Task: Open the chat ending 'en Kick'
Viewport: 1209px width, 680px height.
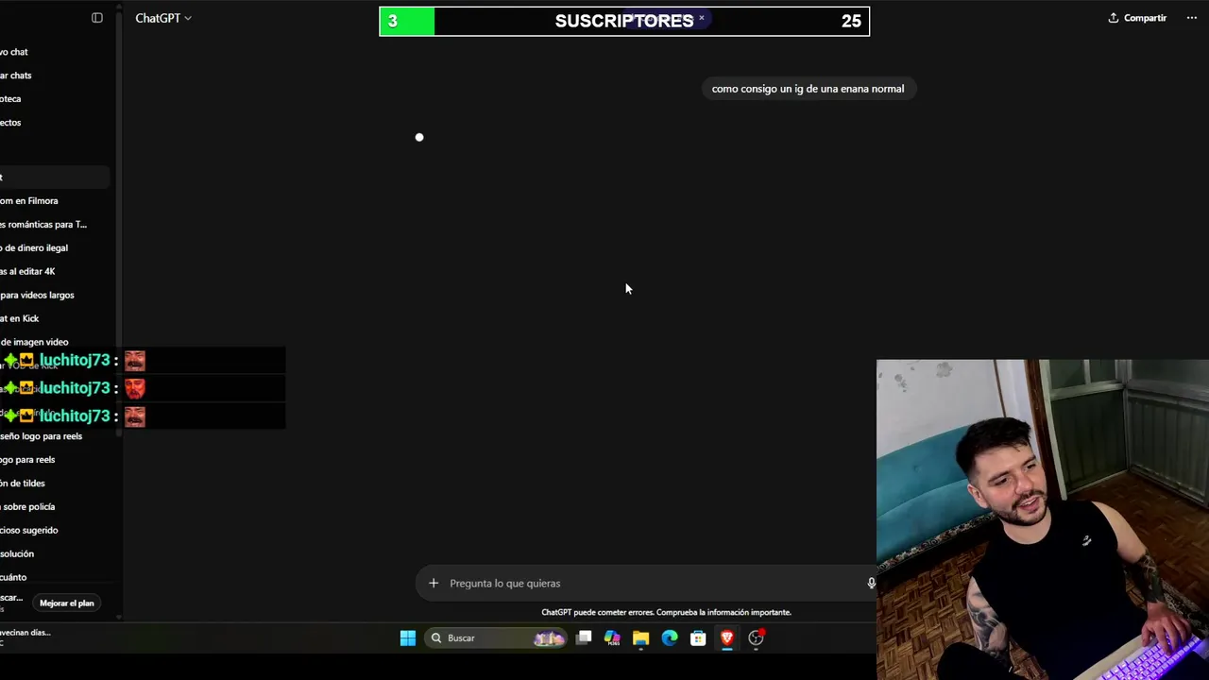Action: (x=21, y=318)
